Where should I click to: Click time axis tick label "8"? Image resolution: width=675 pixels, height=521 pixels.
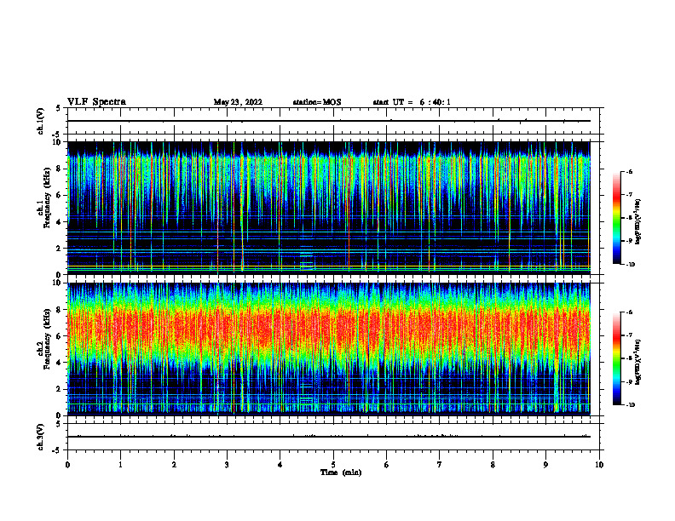pos(493,465)
